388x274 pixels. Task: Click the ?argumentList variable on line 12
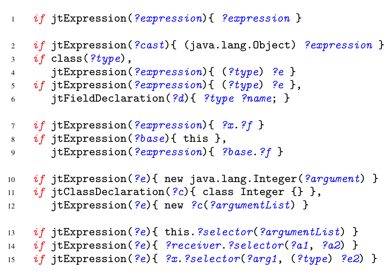point(250,205)
